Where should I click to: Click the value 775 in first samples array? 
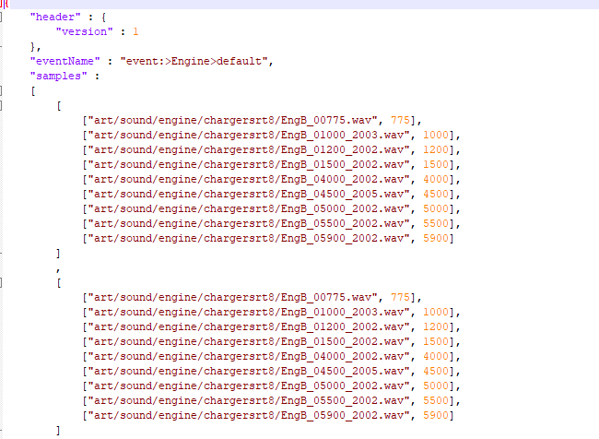400,121
